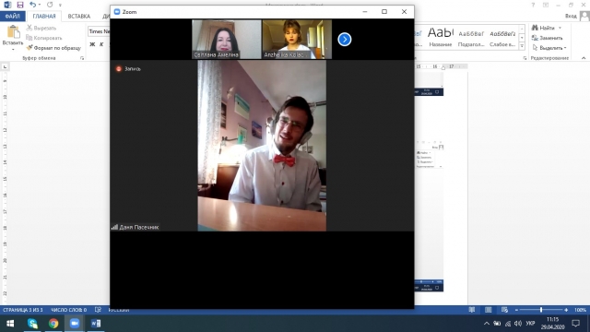Click ЧИСЛО СЛОВ 0 word count
The width and height of the screenshot is (590, 332).
click(x=68, y=310)
